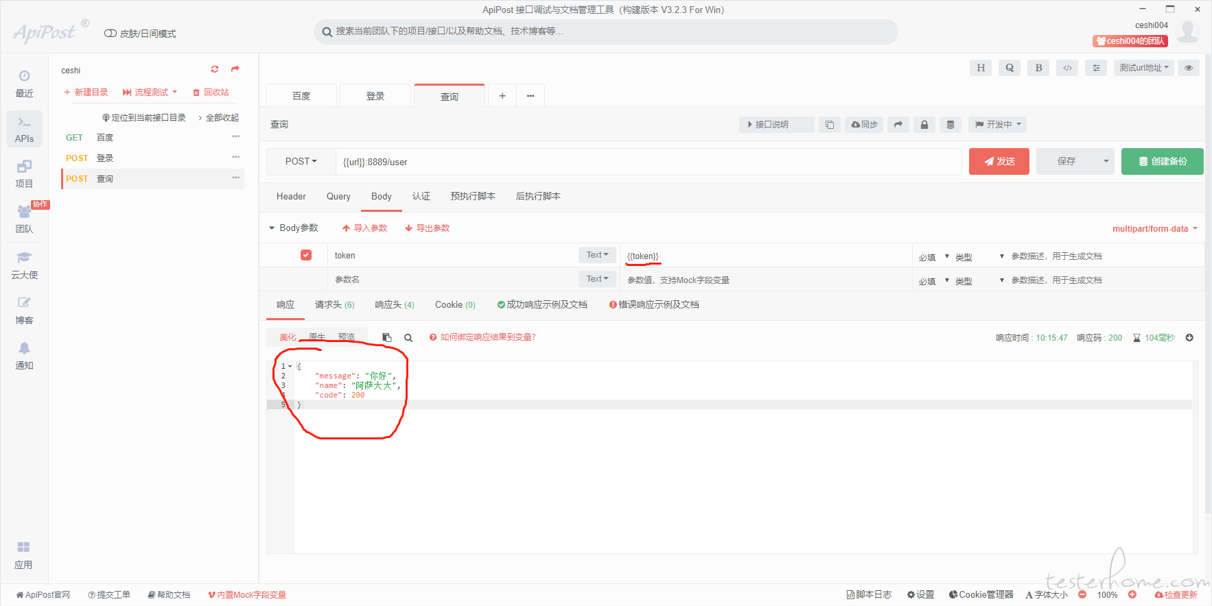Viewport: 1212px width, 606px height.
Task: Open the multipart/form-data type dropdown
Action: [x=1155, y=229]
